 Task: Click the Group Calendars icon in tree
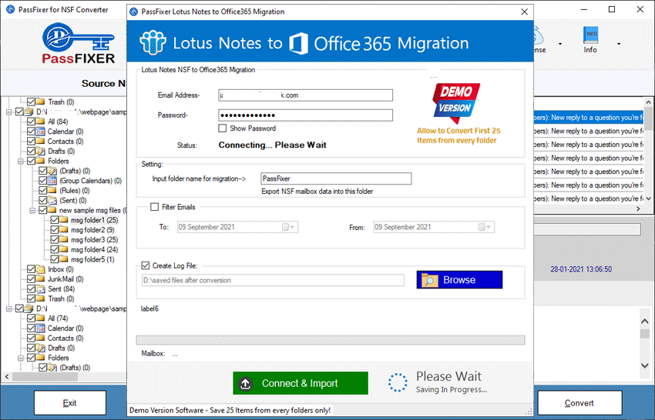(x=52, y=181)
